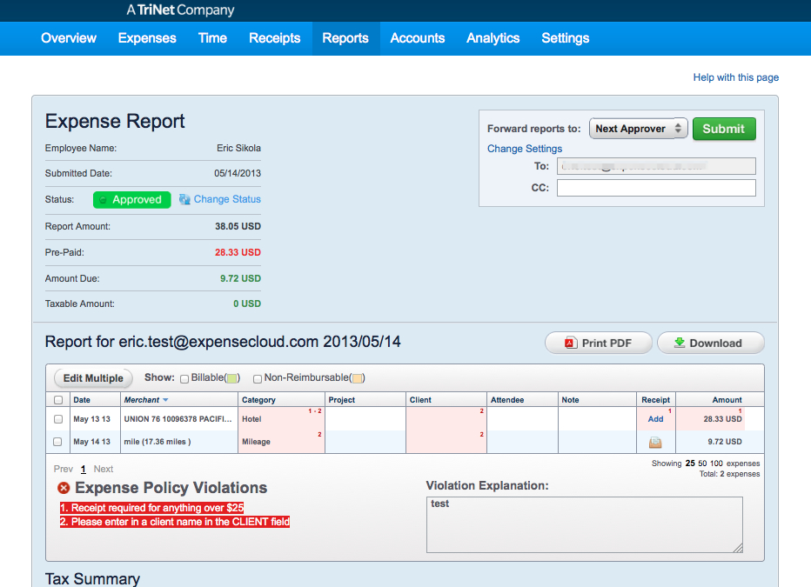Submit the report to next approver
This screenshot has width=811, height=587.
[x=724, y=127]
